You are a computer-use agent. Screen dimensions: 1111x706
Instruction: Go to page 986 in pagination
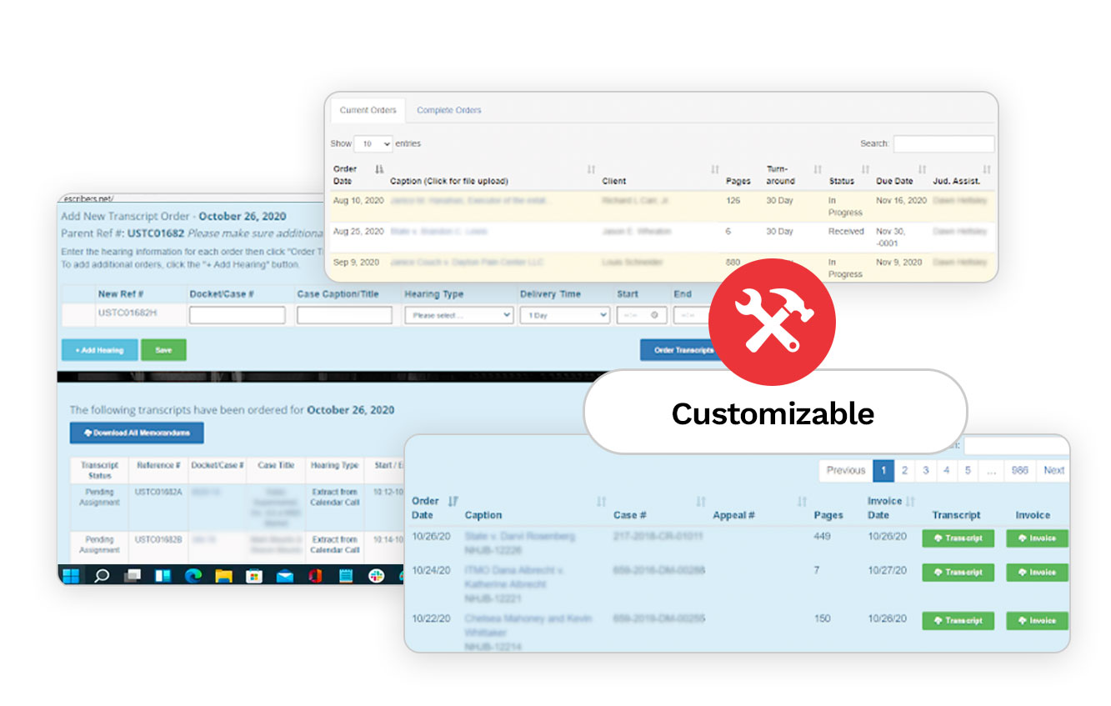click(x=1018, y=470)
